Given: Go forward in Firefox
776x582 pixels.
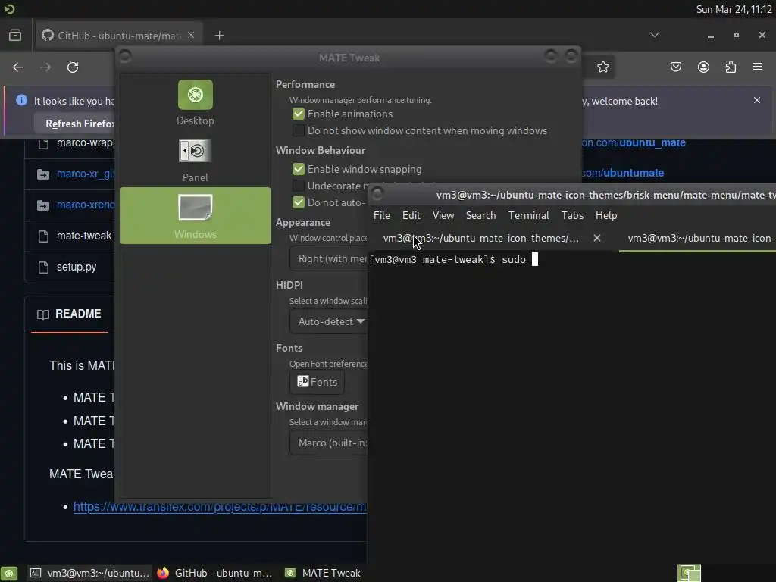Looking at the screenshot, I should tap(45, 67).
